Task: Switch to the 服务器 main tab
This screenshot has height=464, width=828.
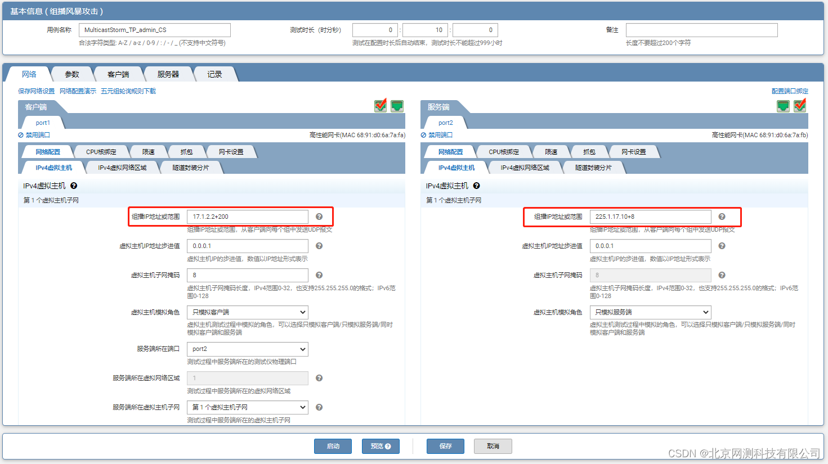Action: 168,74
